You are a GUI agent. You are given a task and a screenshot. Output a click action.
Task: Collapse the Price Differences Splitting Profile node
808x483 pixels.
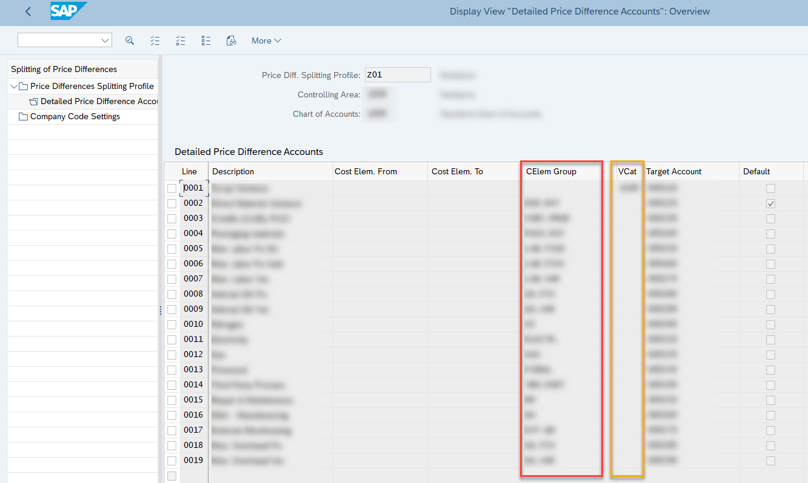[14, 86]
